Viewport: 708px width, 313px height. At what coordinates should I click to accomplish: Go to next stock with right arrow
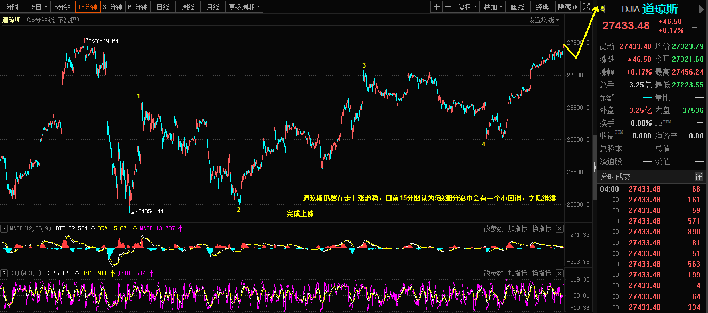[703, 8]
